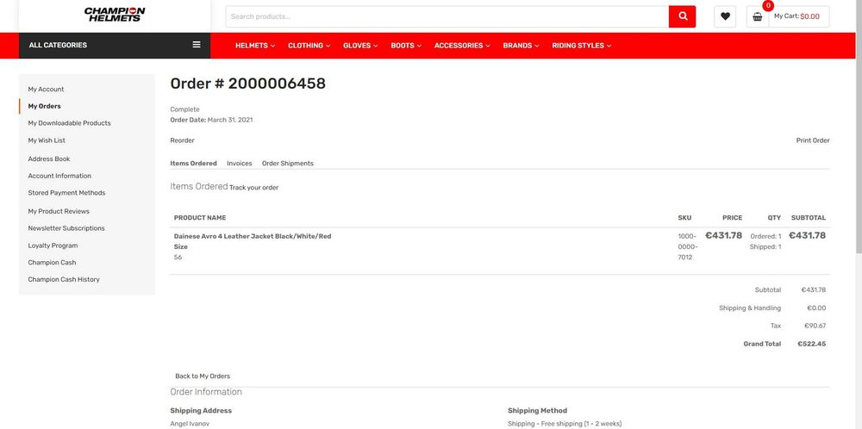
Task: Open Address Book in sidebar
Action: click(49, 159)
